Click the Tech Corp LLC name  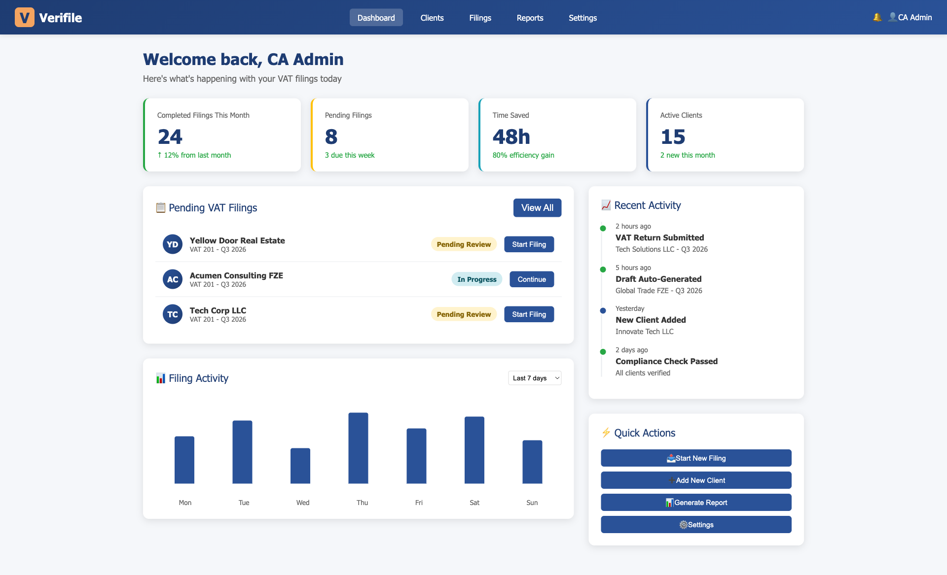click(218, 310)
